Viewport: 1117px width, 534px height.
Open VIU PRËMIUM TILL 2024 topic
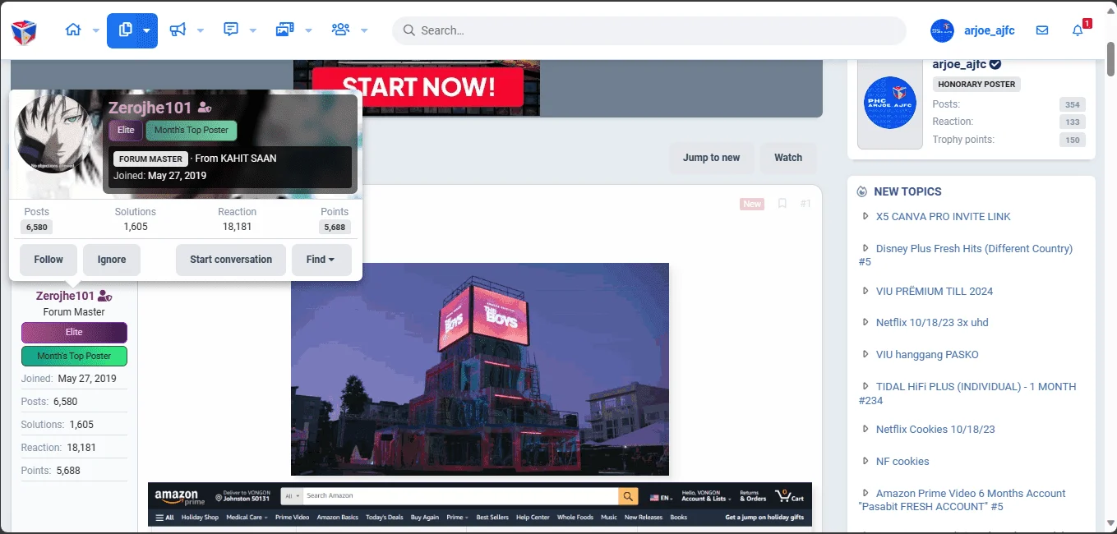(x=935, y=292)
